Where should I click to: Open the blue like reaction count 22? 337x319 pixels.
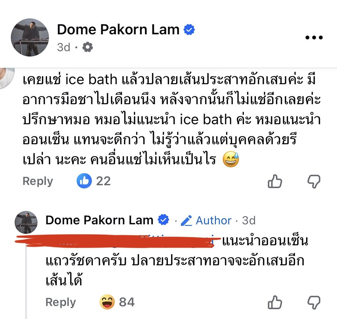pyautogui.click(x=94, y=181)
